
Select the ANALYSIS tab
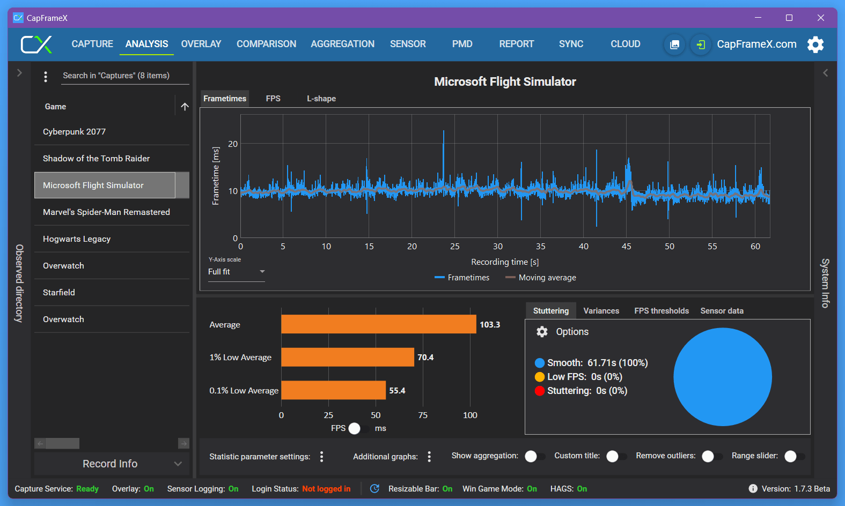[x=146, y=44]
